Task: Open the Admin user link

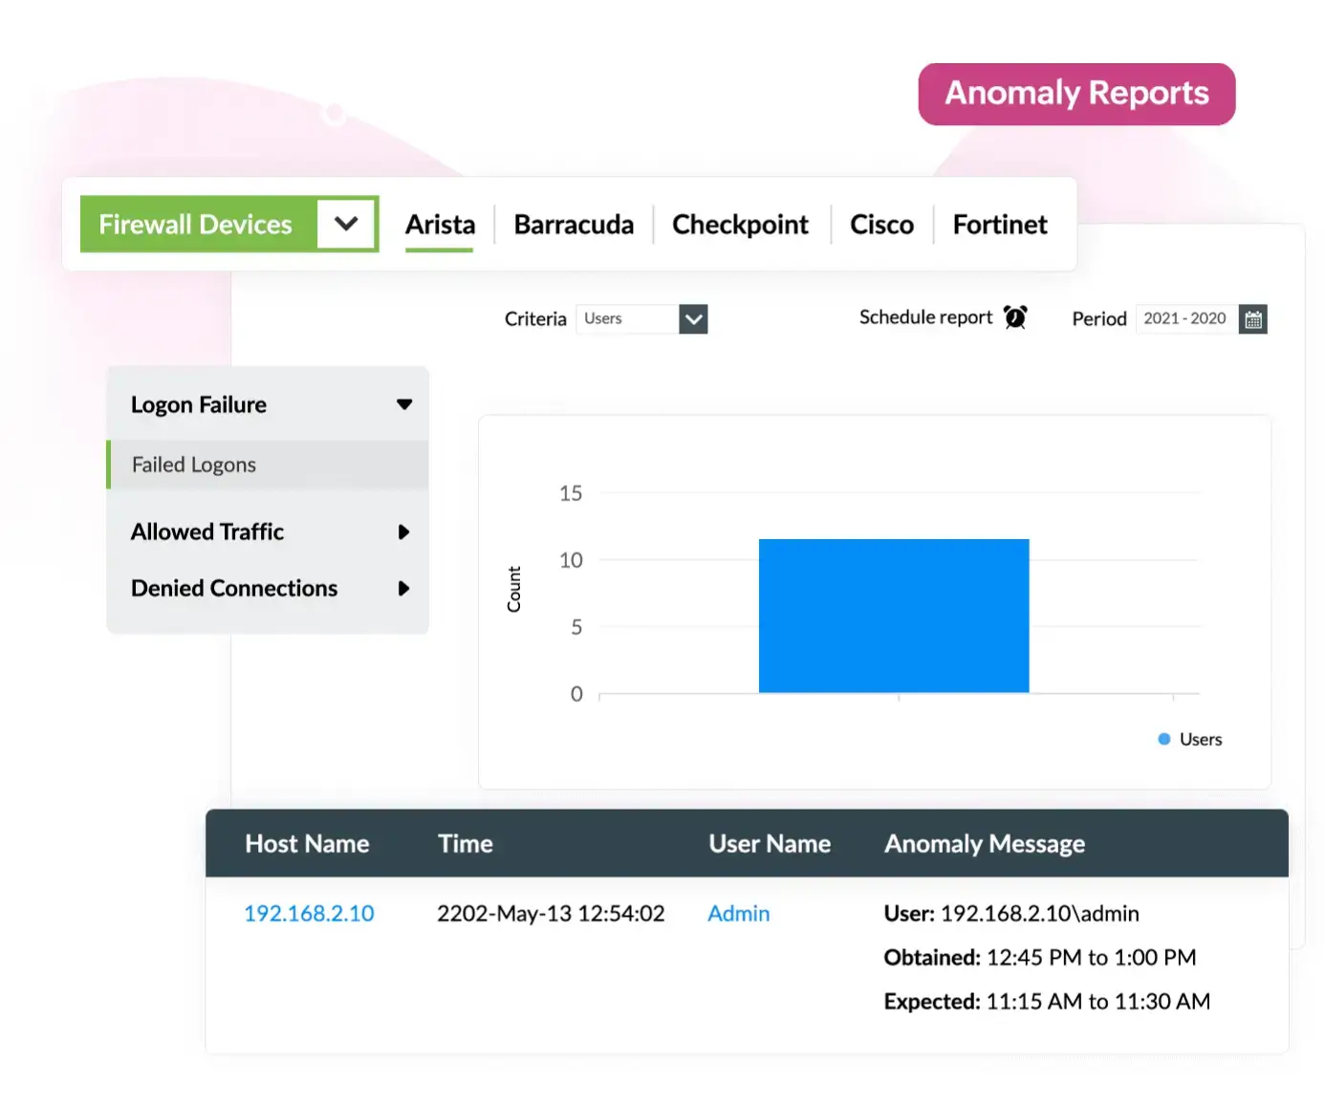Action: pyautogui.click(x=739, y=914)
